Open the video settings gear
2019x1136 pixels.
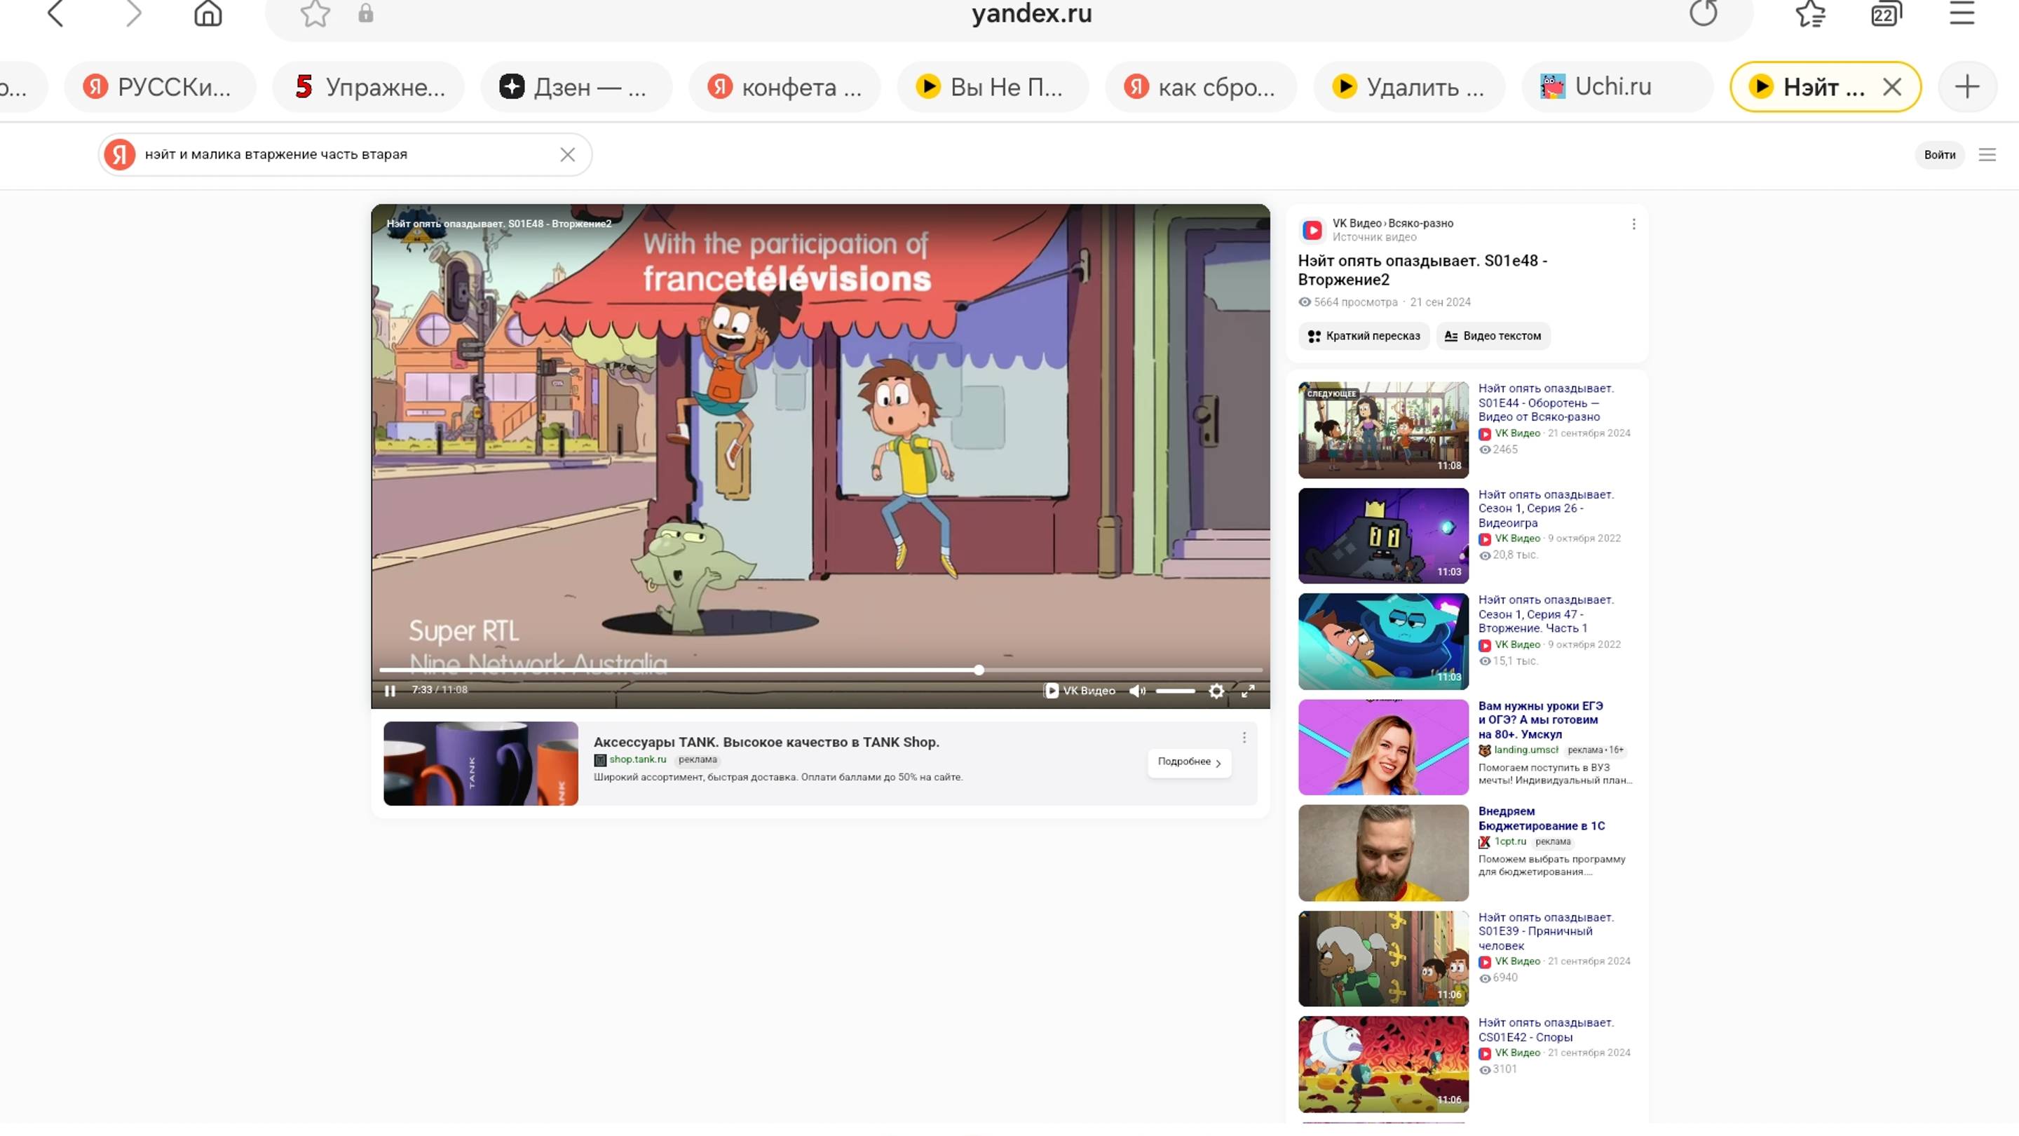coord(1216,691)
